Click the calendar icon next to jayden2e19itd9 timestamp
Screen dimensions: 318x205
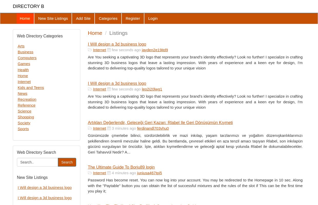point(109,50)
